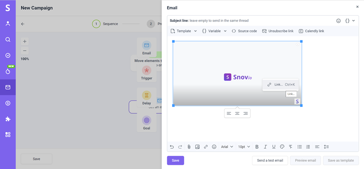Toggle italic formatting

tap(265, 147)
